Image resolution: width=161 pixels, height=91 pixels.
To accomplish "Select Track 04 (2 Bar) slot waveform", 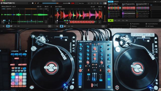I will pos(114,8).
